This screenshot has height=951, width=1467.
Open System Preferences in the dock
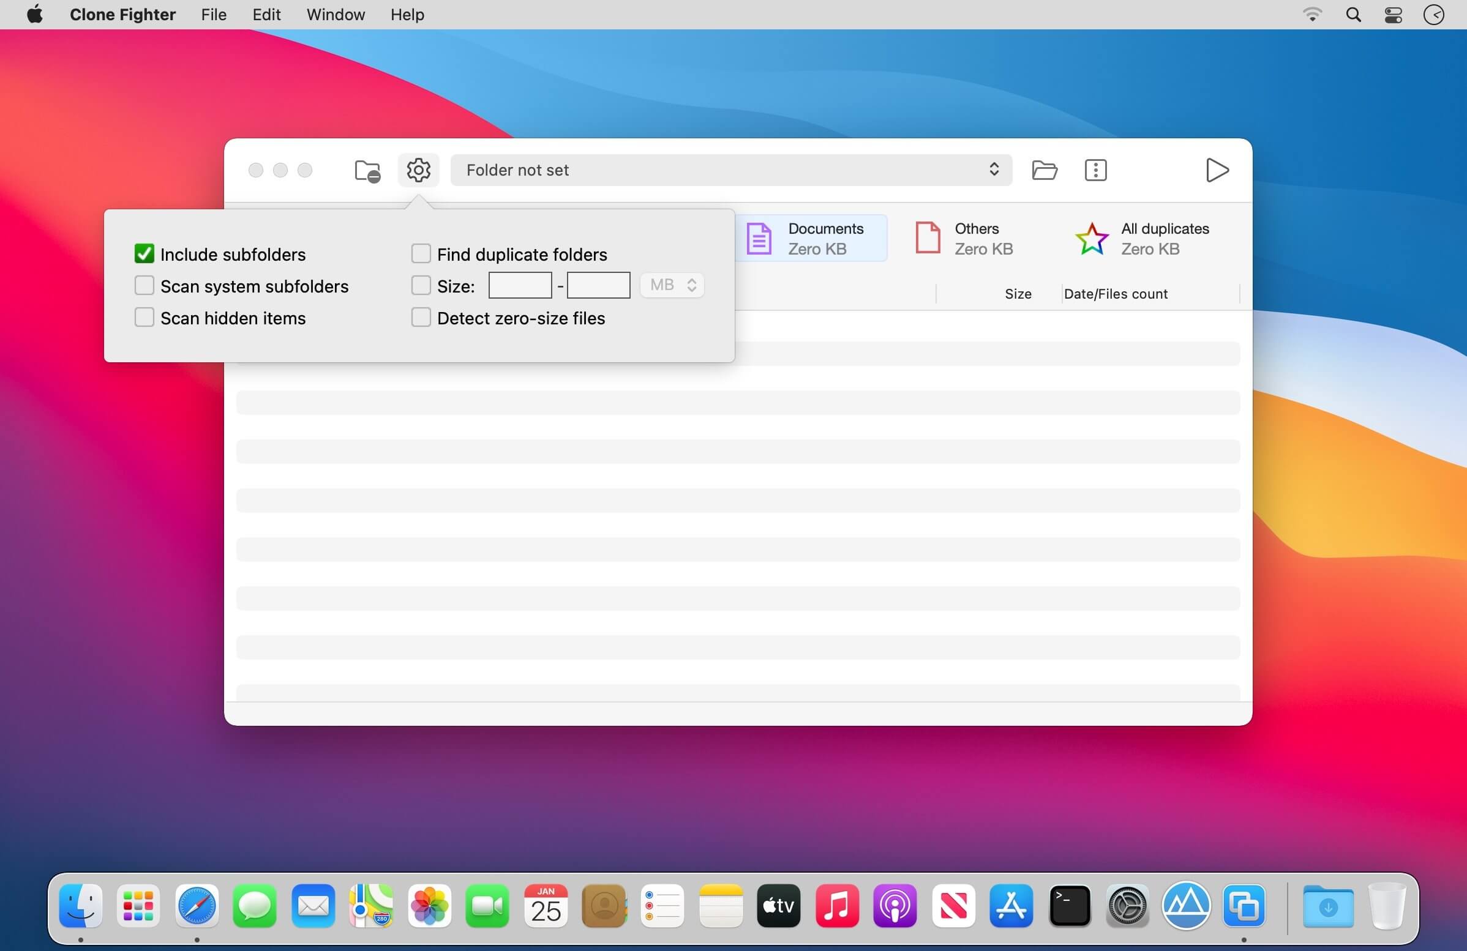pos(1127,906)
